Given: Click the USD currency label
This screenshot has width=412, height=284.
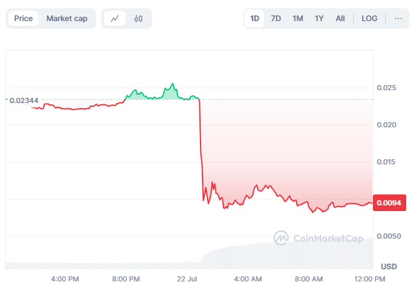Looking at the screenshot, I should click(389, 266).
